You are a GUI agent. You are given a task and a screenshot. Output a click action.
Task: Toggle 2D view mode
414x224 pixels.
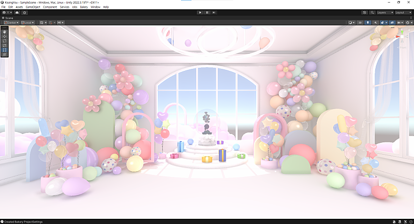click(360, 23)
